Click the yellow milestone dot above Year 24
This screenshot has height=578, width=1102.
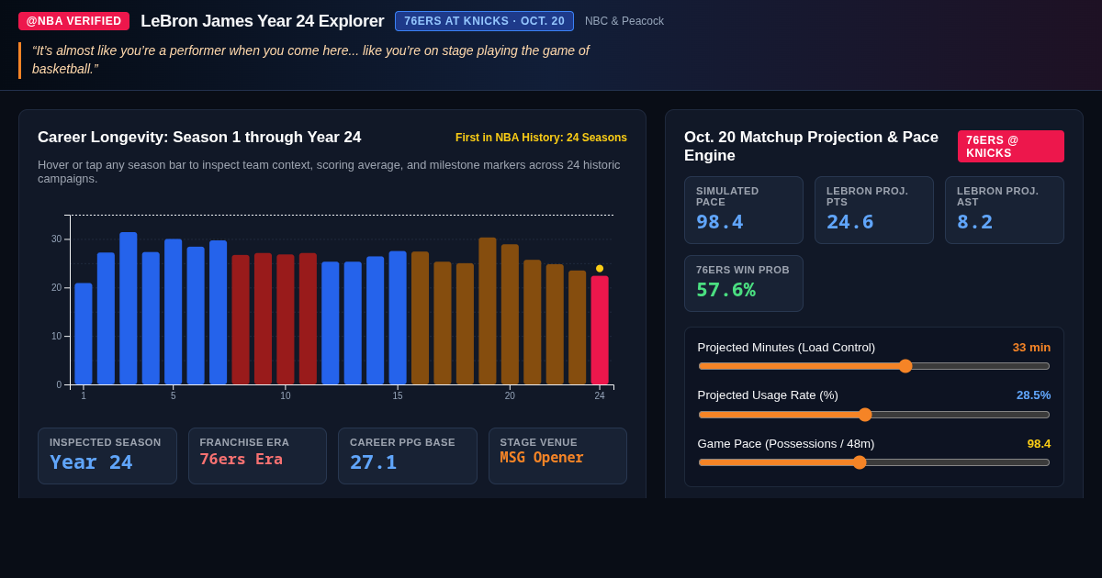point(600,269)
